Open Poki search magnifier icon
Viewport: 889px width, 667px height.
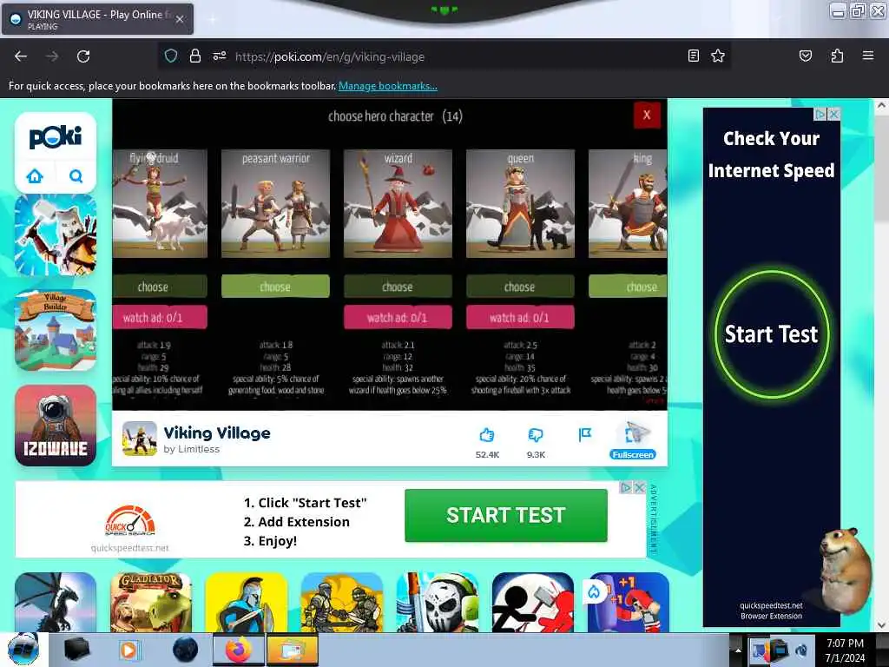tap(76, 175)
